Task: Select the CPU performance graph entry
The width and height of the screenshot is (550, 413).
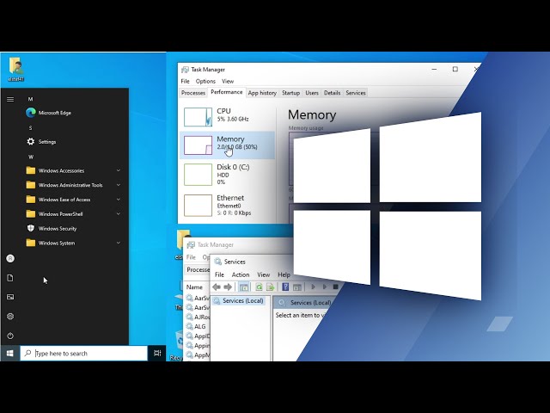Action: [227, 117]
